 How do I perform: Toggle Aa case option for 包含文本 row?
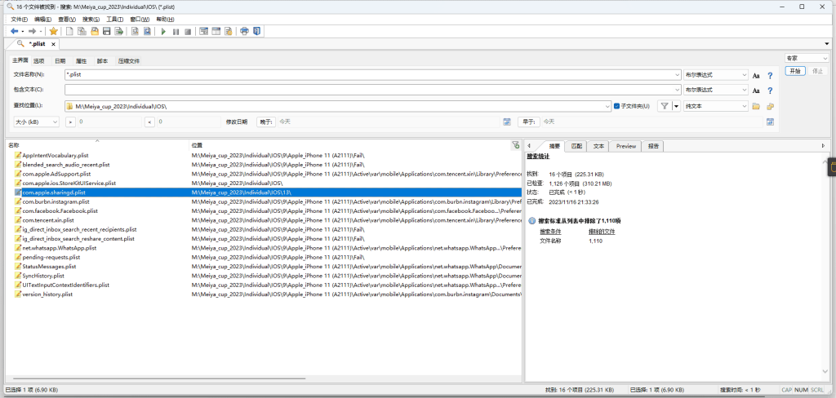click(x=756, y=90)
